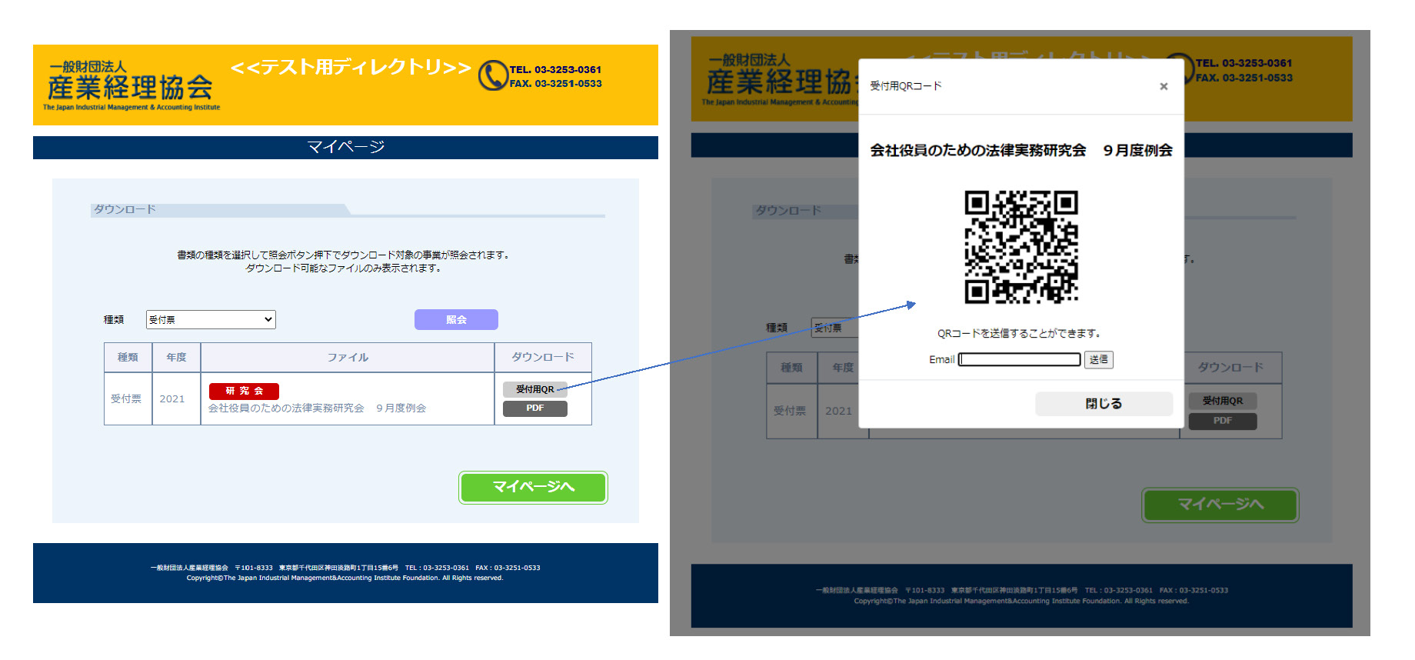Click the 受付用QR button on the dimmed page behind the dialog
The width and height of the screenshot is (1415, 660).
(x=1223, y=401)
